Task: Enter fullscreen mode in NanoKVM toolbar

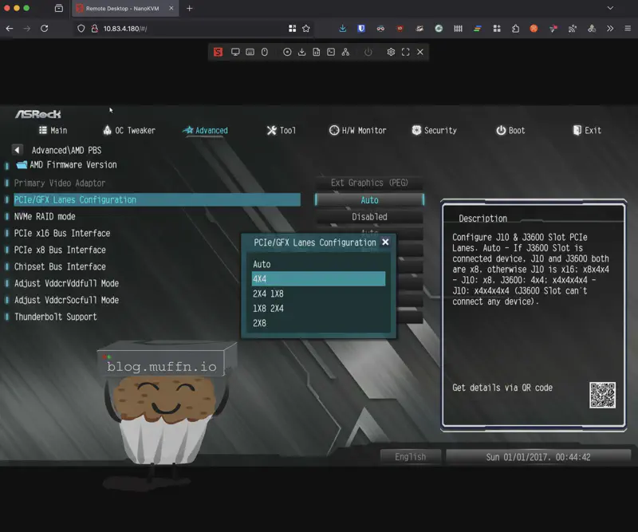Action: pos(405,52)
